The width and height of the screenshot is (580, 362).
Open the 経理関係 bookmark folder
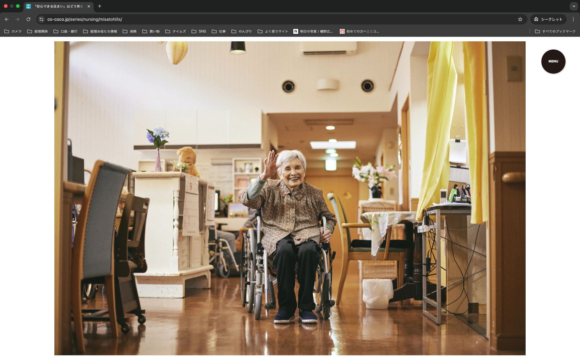[x=37, y=31]
